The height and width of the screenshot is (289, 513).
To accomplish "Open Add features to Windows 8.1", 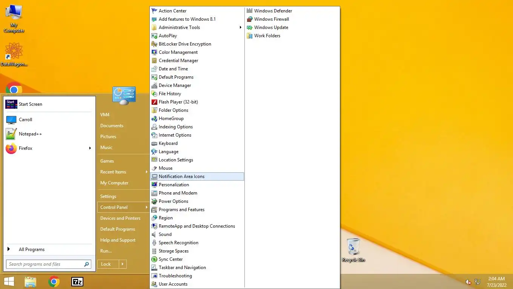I will pos(197,19).
